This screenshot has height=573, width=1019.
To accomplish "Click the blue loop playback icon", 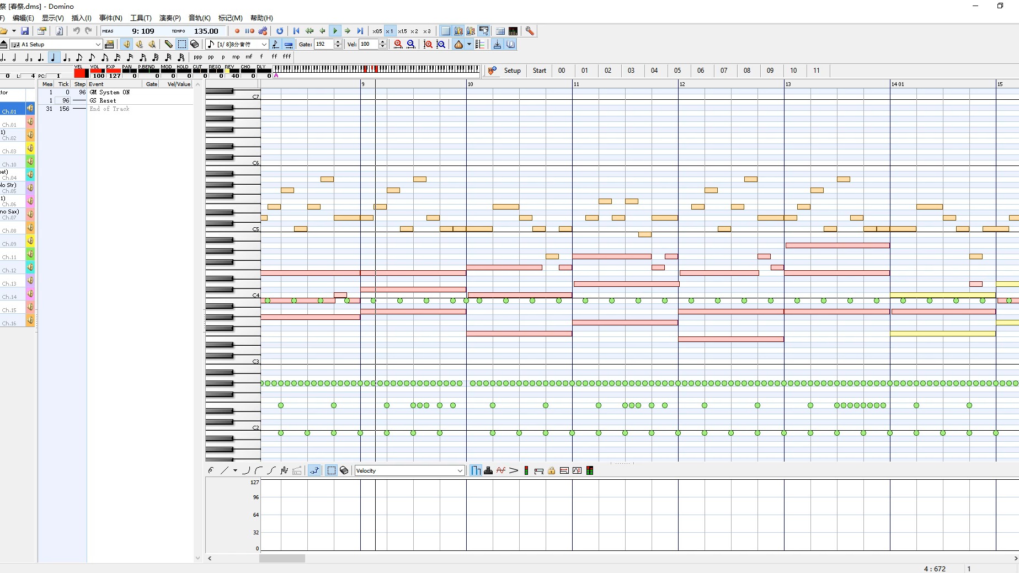I will 280,31.
